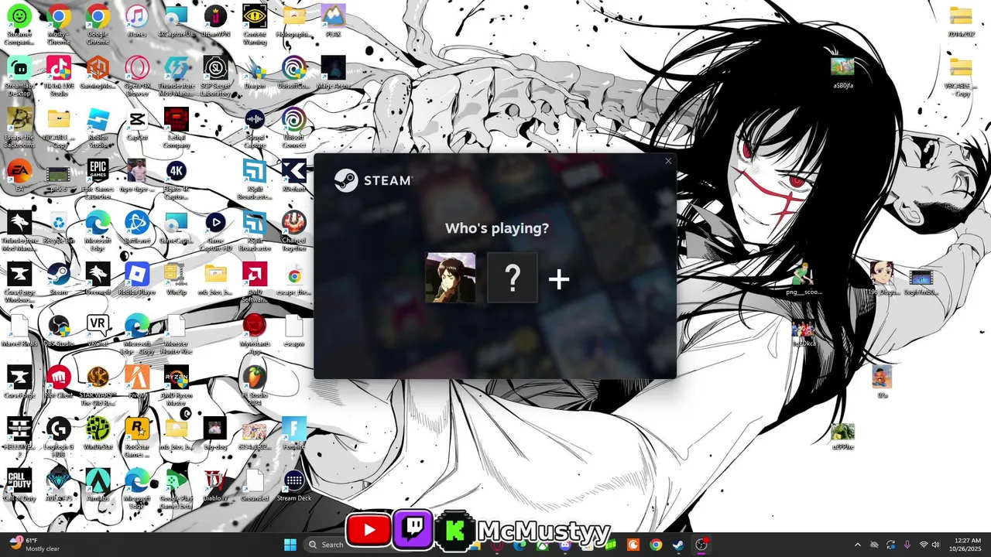This screenshot has height=557, width=991.
Task: Open Elgato 4K Capture shortcut
Action: coord(177,180)
